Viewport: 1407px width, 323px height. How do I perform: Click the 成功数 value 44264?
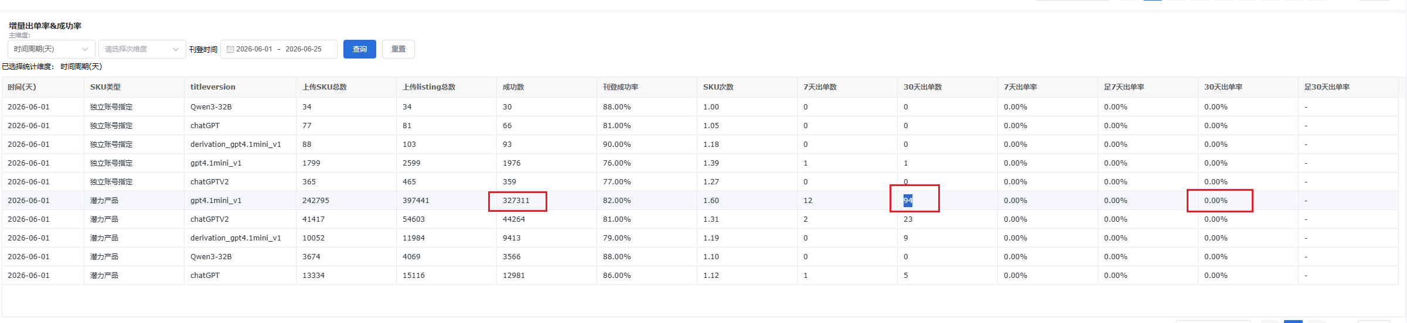(x=514, y=219)
